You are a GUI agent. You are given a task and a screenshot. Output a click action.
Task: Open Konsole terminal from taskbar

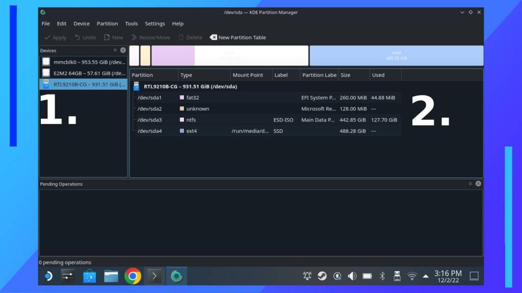pos(154,276)
